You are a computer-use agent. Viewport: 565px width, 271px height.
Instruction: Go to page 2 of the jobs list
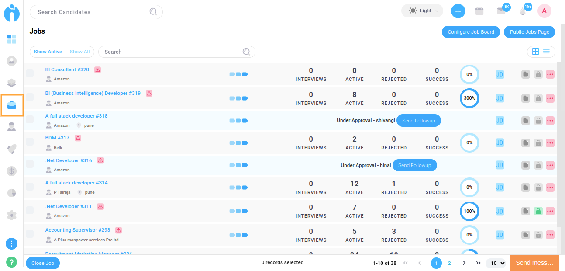(x=449, y=263)
